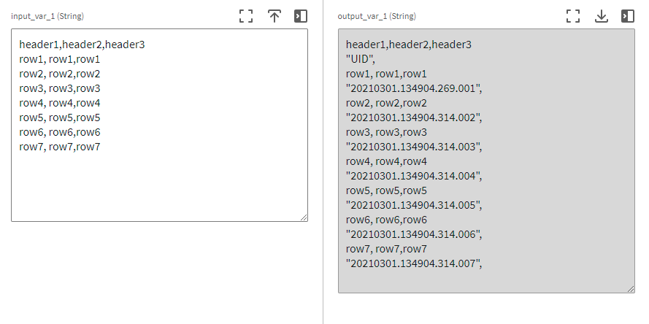This screenshot has width=649, height=324.
Task: Place cursor on input header1,header2,header3 line
Action: point(82,45)
